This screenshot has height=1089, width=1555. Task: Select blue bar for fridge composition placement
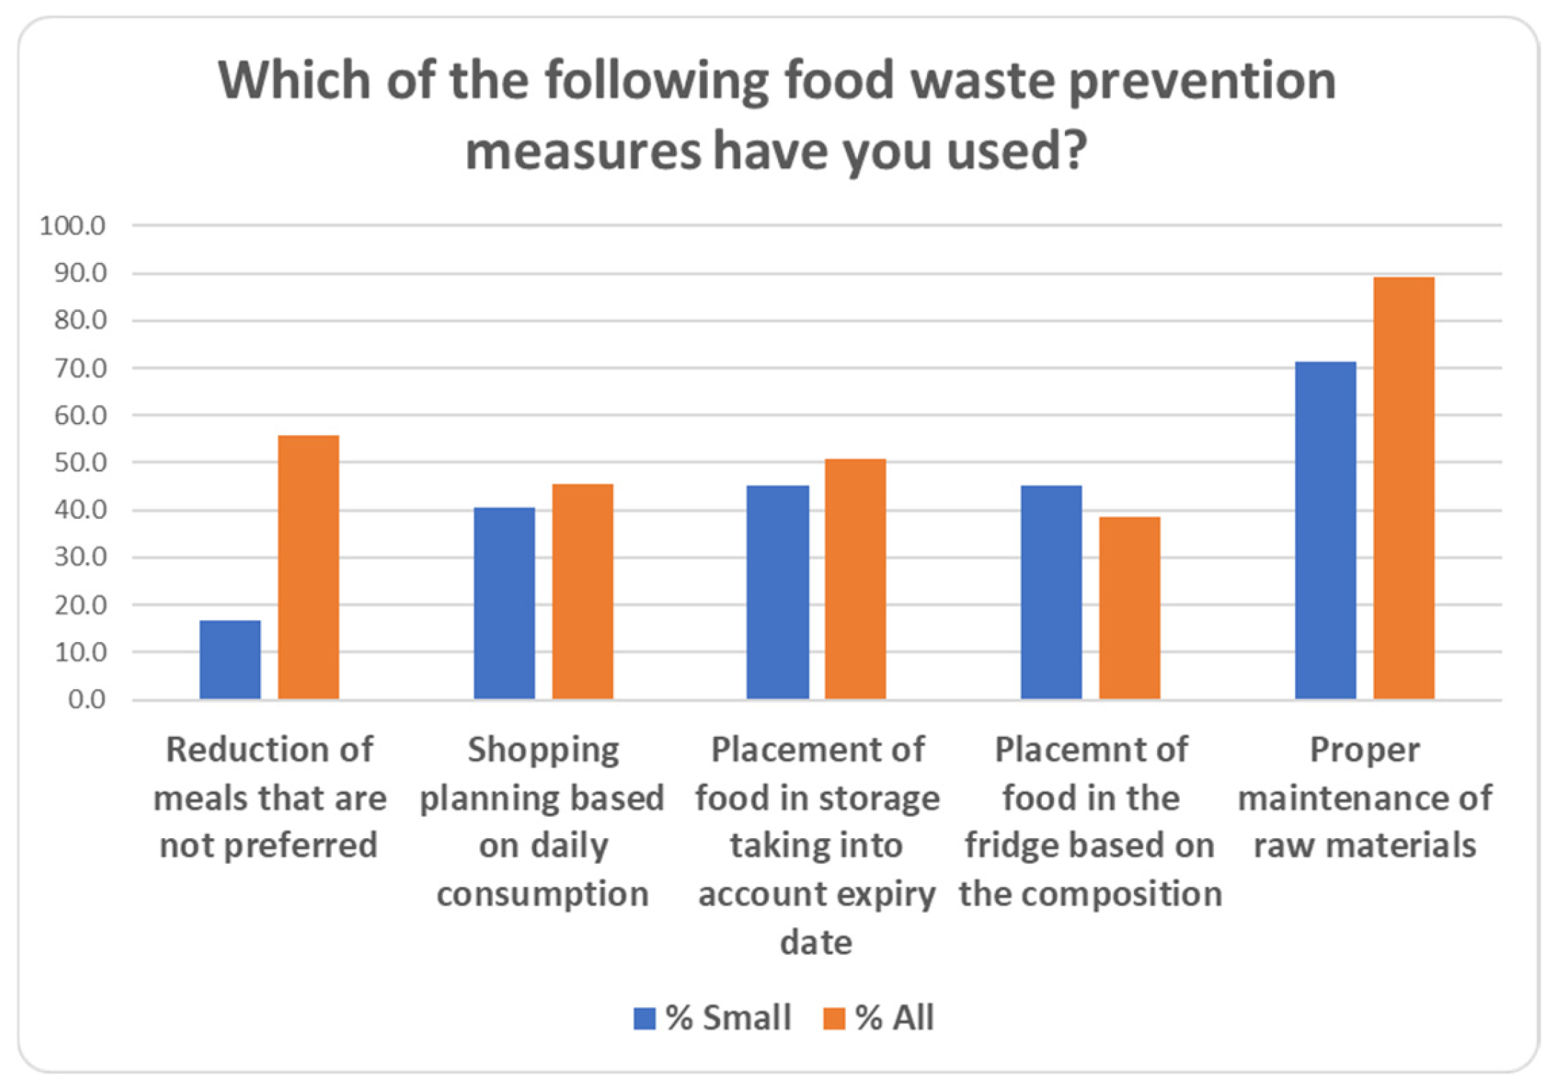click(x=1051, y=592)
